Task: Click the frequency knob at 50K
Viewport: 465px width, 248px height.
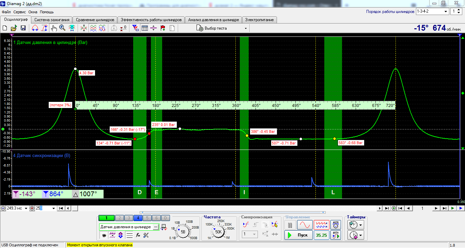Action: point(218,232)
